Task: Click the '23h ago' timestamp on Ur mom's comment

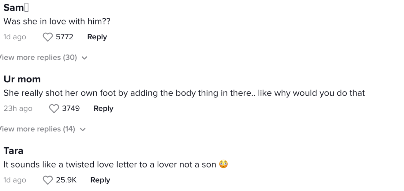Action: coord(18,108)
